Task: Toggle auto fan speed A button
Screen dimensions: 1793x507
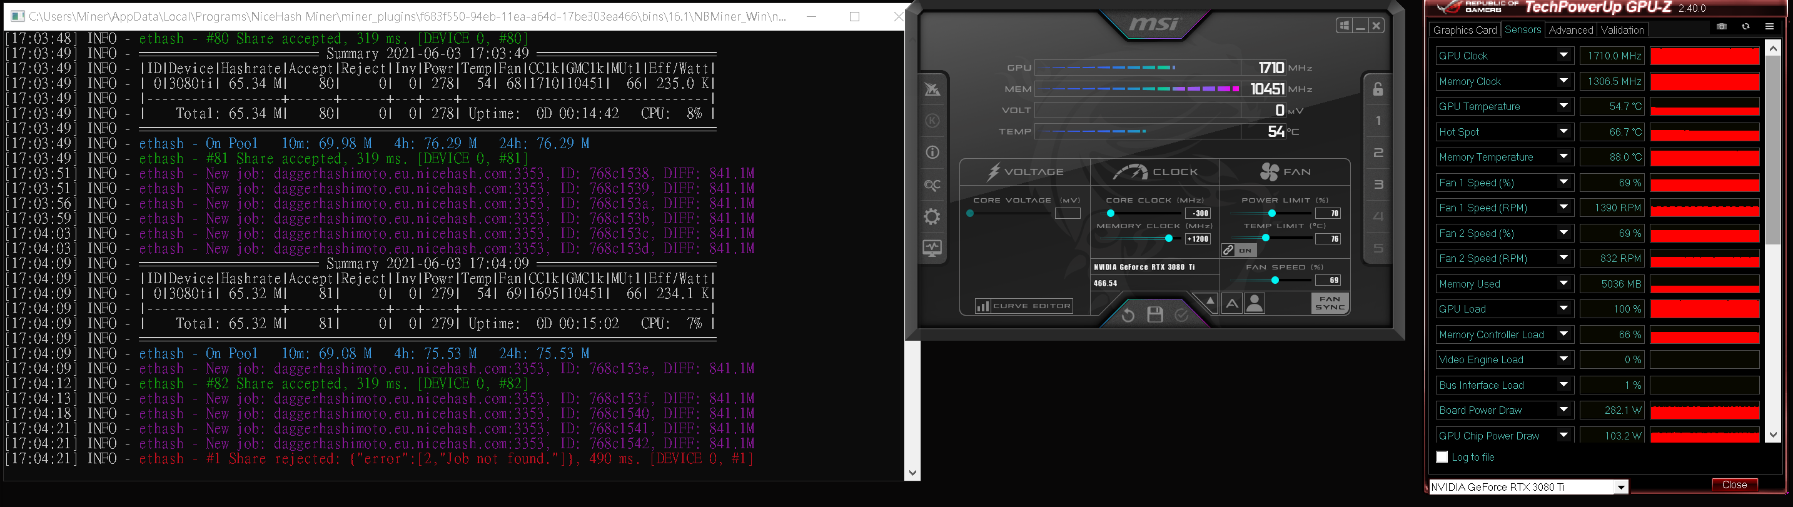Action: tap(1231, 303)
